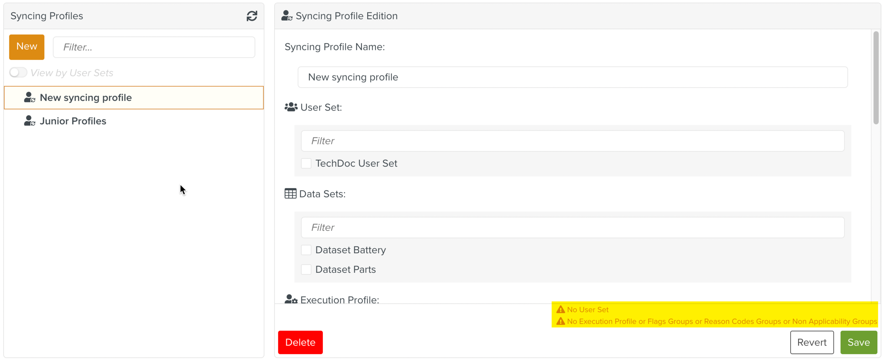The image size is (882, 360).
Task: Select New syncing profile list entry
Action: pyautogui.click(x=86, y=97)
